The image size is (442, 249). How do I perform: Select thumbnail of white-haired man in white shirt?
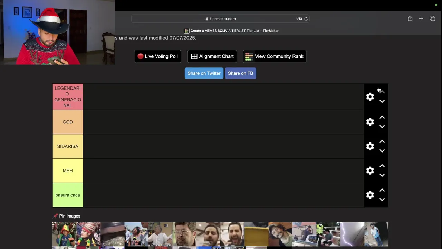pos(160,234)
